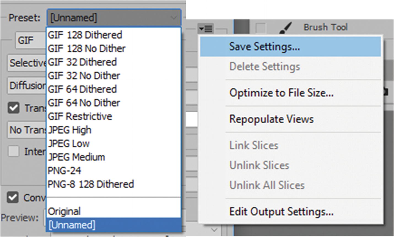Image resolution: width=394 pixels, height=237 pixels.
Task: Select the JPEG High preset
Action: 69,130
